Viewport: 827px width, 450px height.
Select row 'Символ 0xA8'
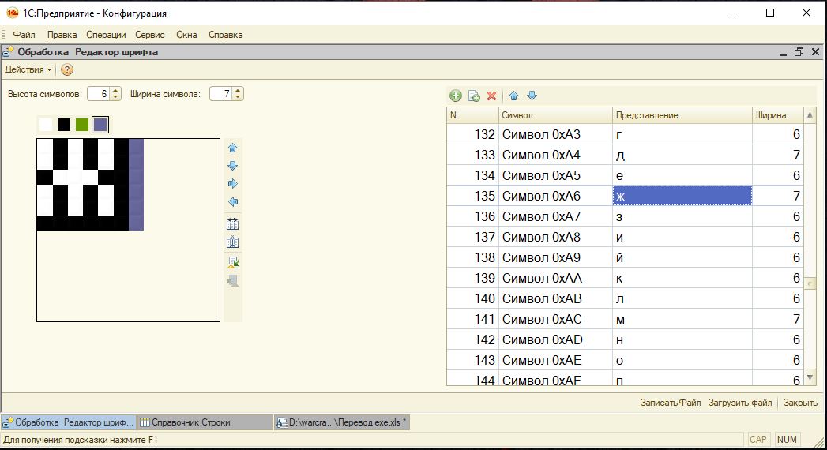click(x=625, y=237)
